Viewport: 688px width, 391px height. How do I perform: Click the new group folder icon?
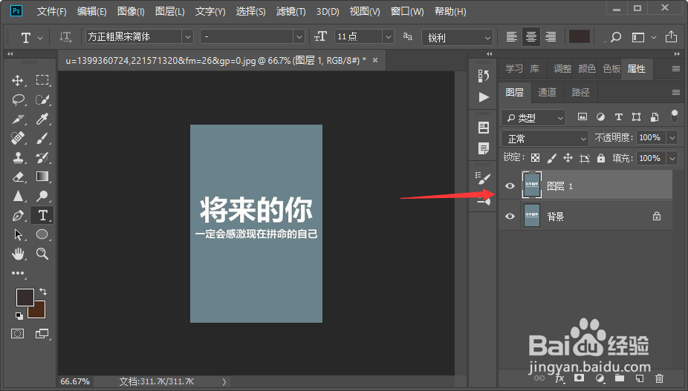pyautogui.click(x=620, y=378)
